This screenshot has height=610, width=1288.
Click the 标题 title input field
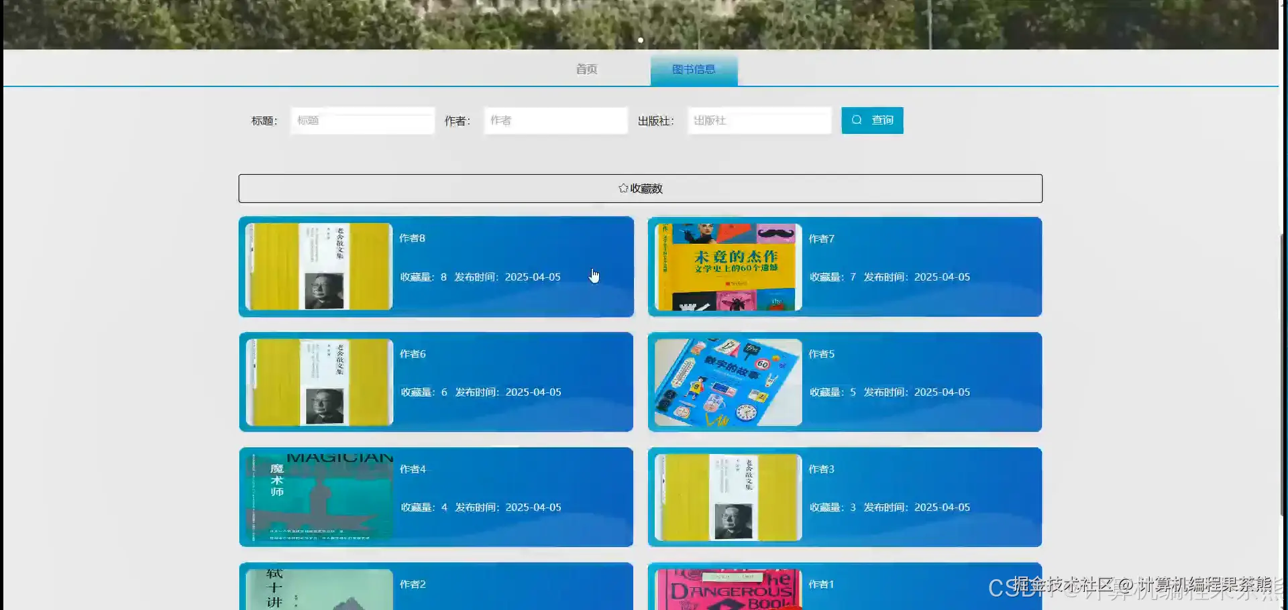(x=362, y=121)
